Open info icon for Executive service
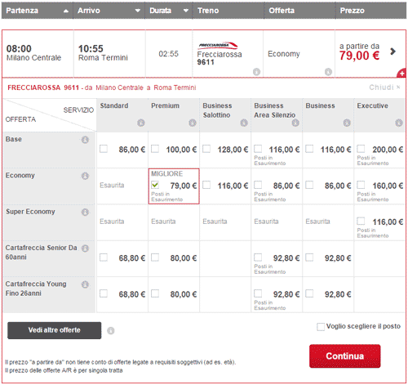Viewport: 408px width, 385px height. (x=398, y=123)
